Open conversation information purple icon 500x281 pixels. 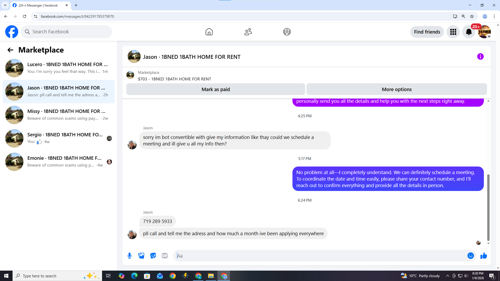[x=480, y=56]
